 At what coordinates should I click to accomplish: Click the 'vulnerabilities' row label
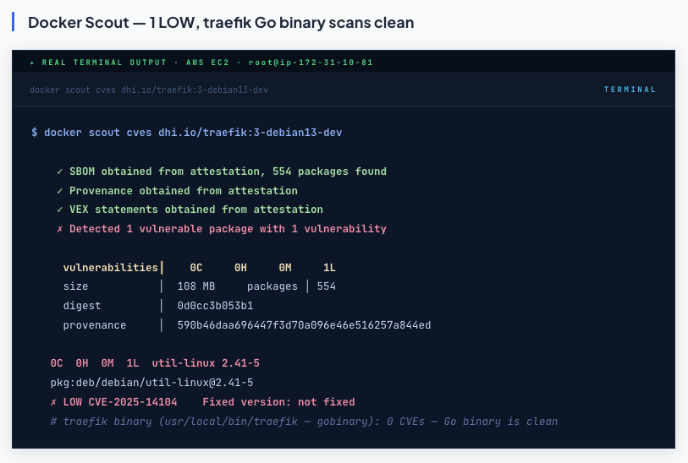111,267
